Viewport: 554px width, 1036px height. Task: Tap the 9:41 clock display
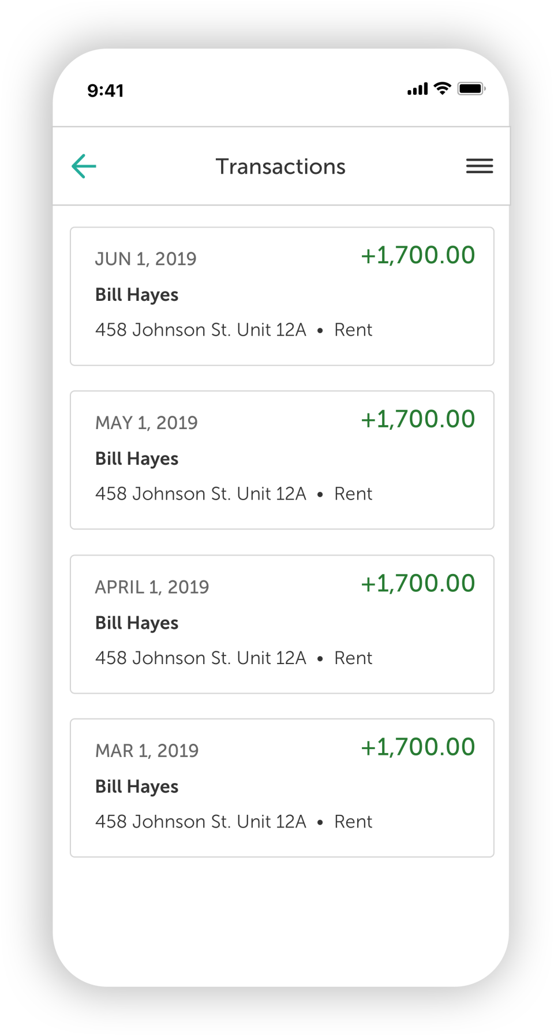106,91
